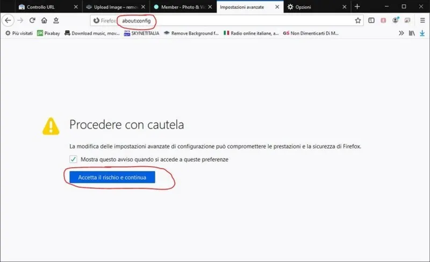The height and width of the screenshot is (262, 430).
Task: Open the downloads arrow icon
Action: click(422, 33)
